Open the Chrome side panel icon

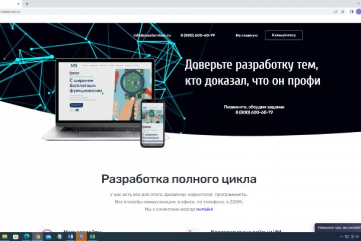pyautogui.click(x=351, y=12)
